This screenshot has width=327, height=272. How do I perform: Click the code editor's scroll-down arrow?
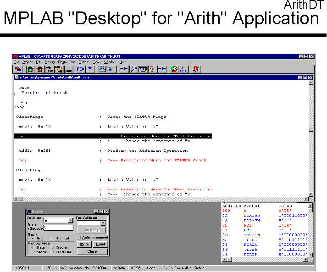(311, 194)
